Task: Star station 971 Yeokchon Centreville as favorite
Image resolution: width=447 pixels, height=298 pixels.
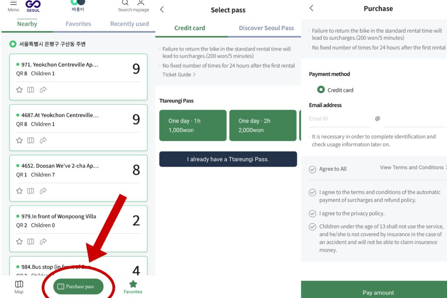Action: (x=19, y=90)
